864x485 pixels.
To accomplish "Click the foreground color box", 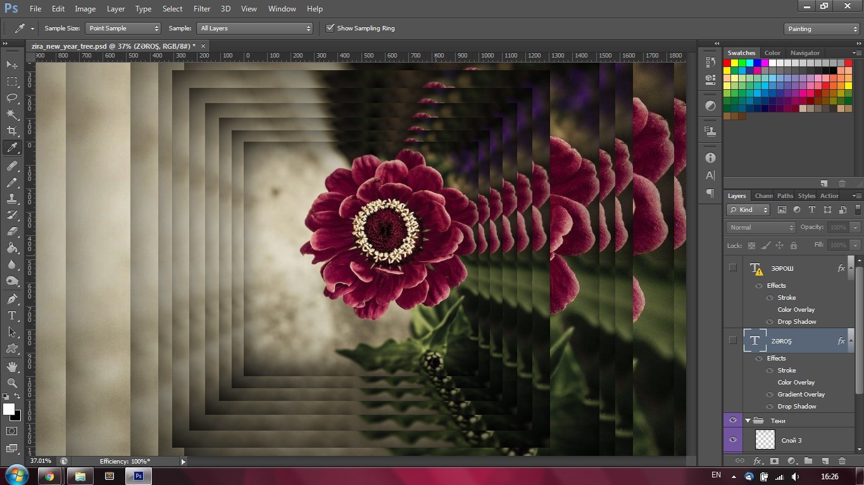I will 8,409.
